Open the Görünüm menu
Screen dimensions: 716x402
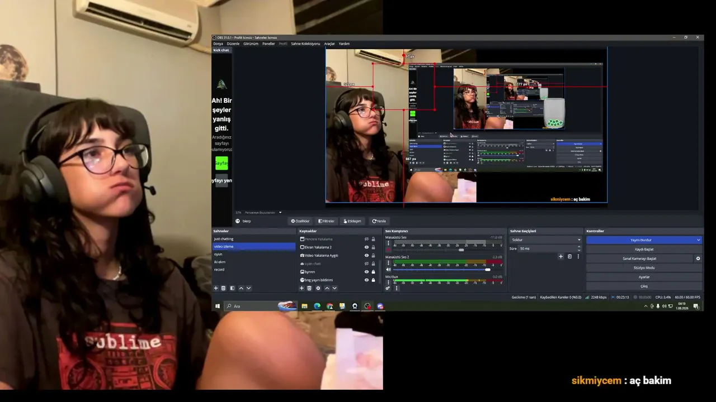click(x=251, y=44)
